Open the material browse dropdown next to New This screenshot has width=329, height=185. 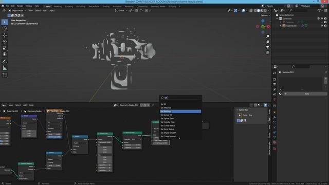281,94
